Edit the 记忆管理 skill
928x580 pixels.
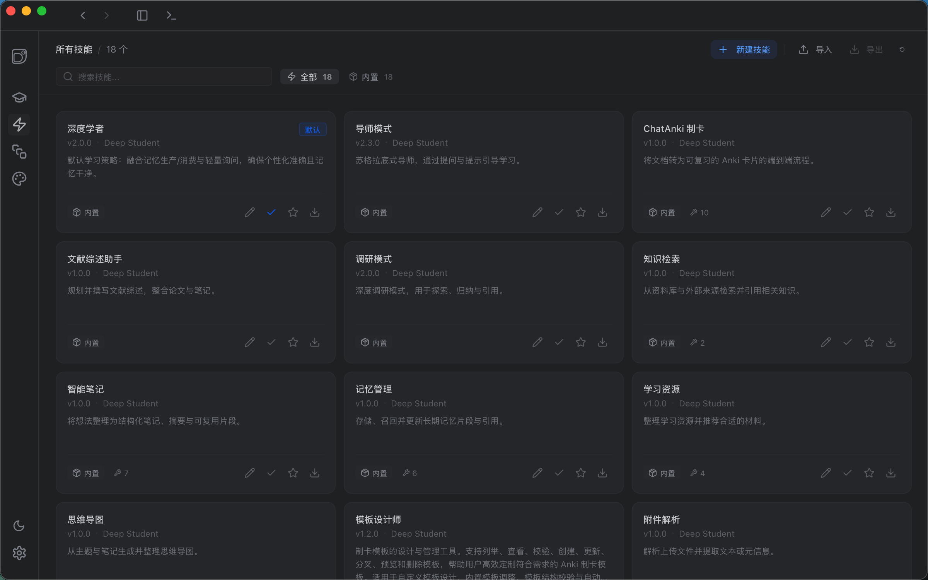537,473
